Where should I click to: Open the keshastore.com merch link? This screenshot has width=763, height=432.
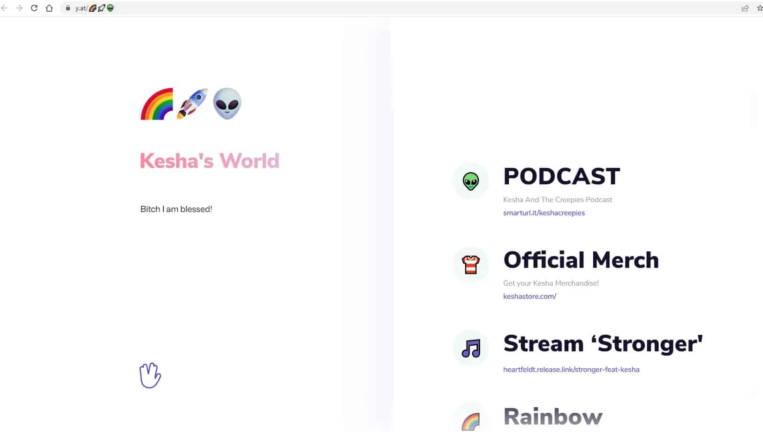[x=529, y=296]
